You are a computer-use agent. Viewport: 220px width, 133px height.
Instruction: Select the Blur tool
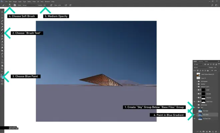coord(2,48)
